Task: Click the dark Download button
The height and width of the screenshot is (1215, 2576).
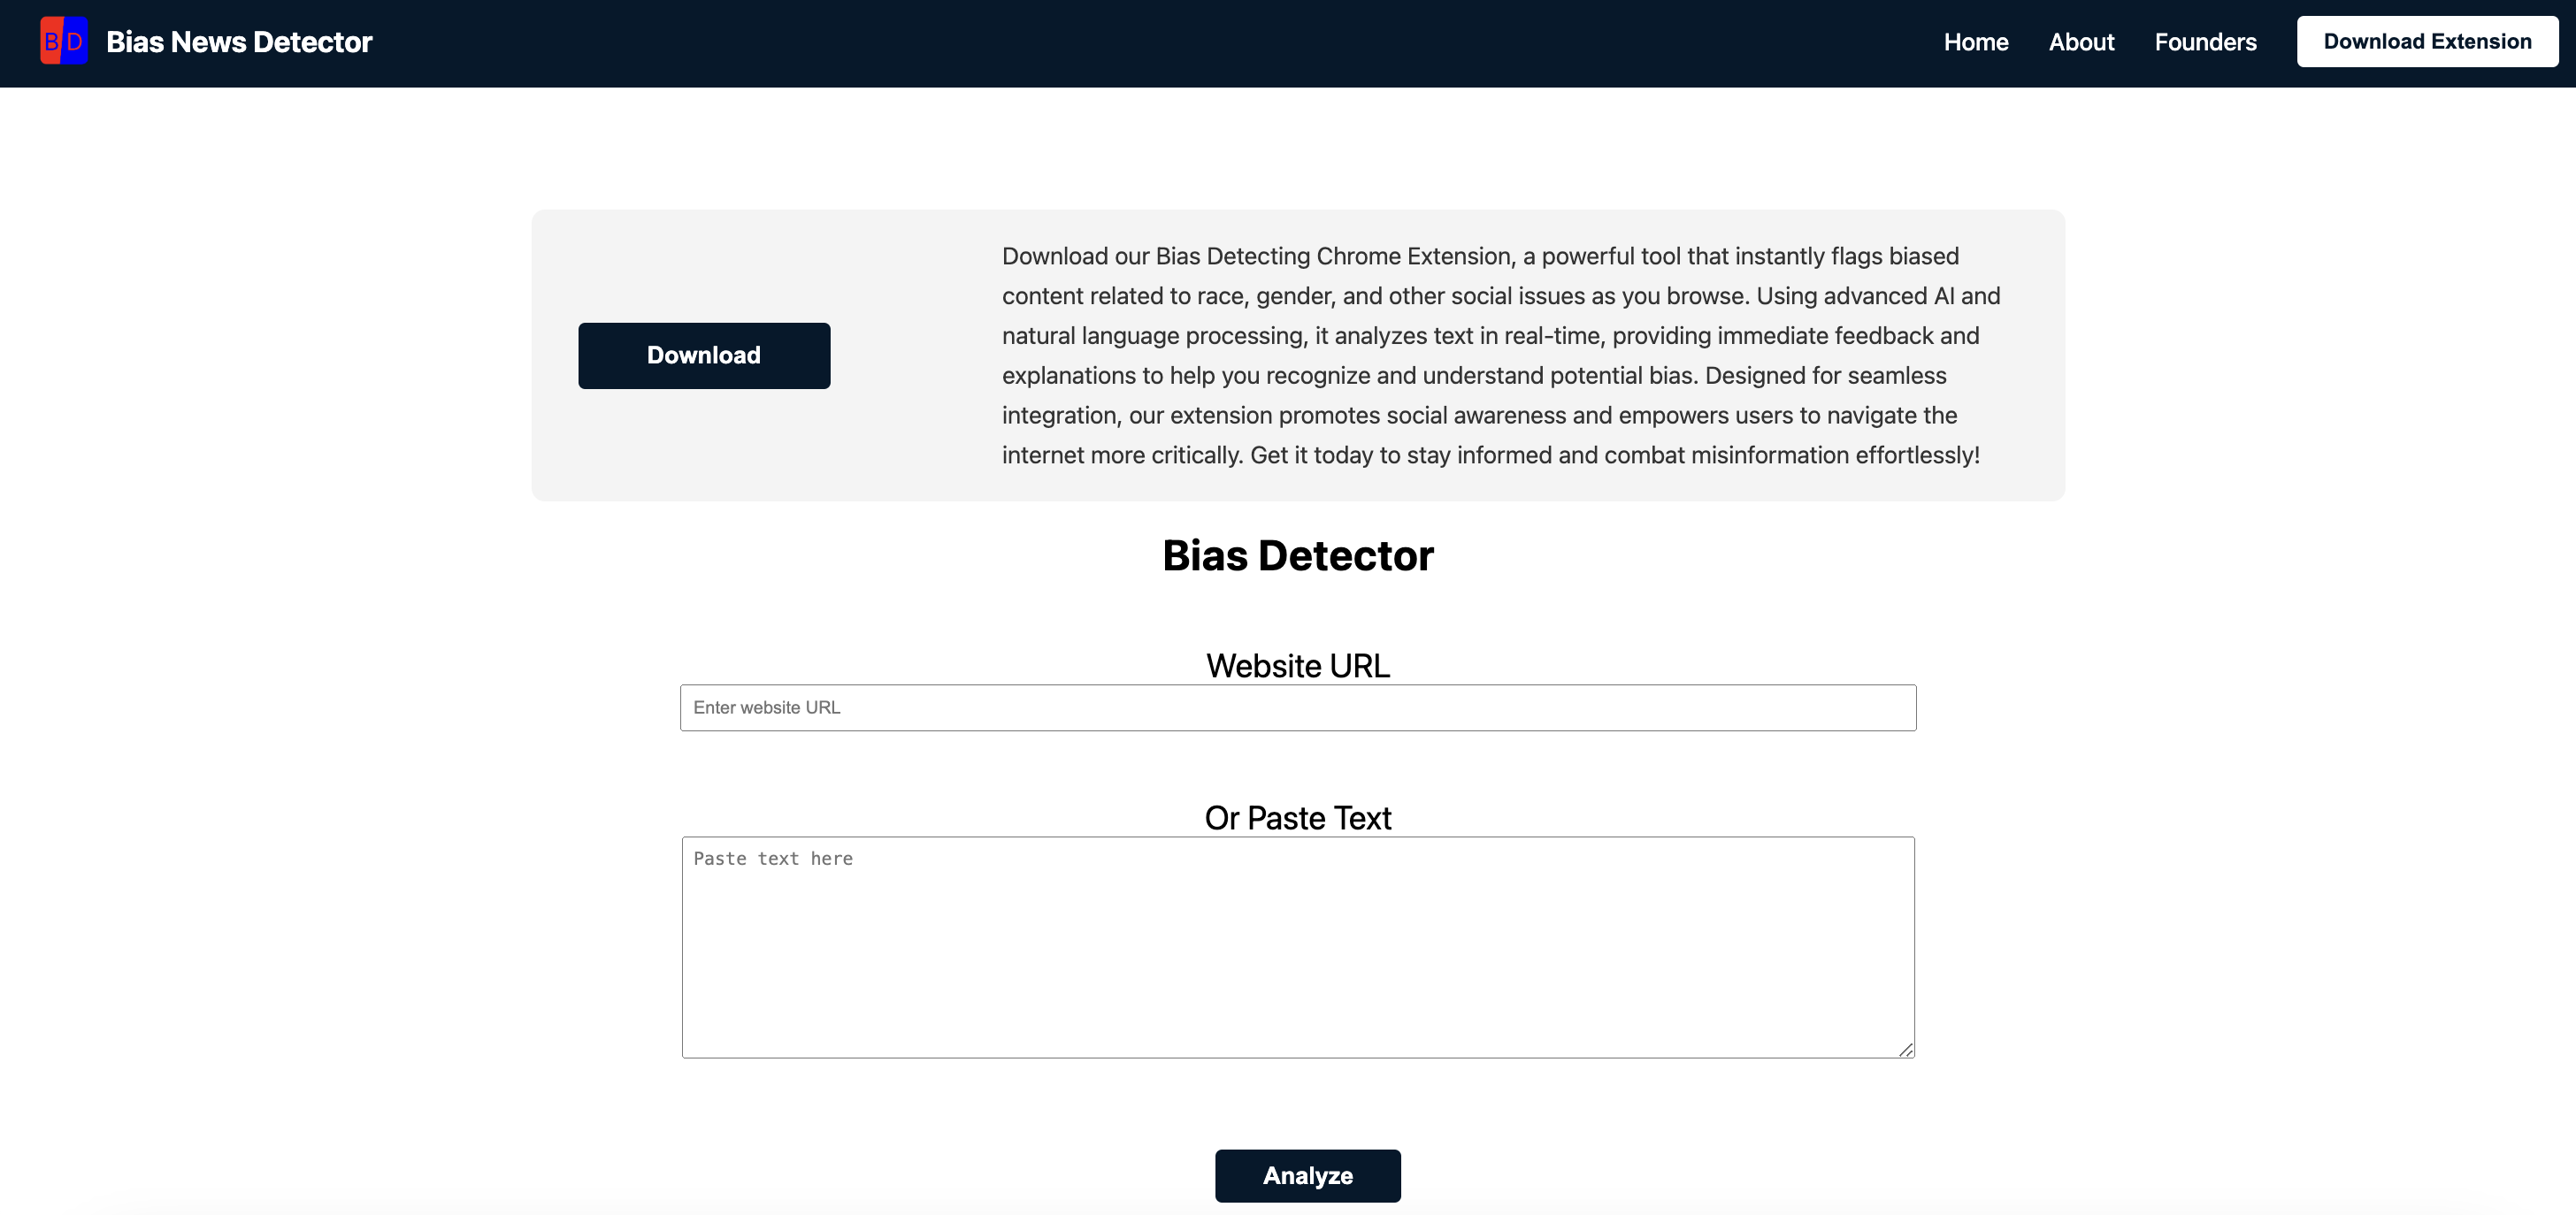Action: coord(703,355)
